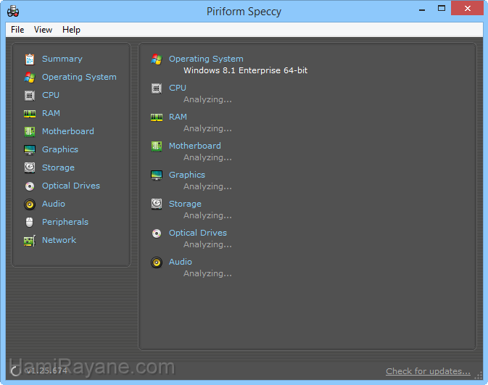The height and width of the screenshot is (385, 488).
Task: Click the window resize grip at corner
Action: pos(479,376)
